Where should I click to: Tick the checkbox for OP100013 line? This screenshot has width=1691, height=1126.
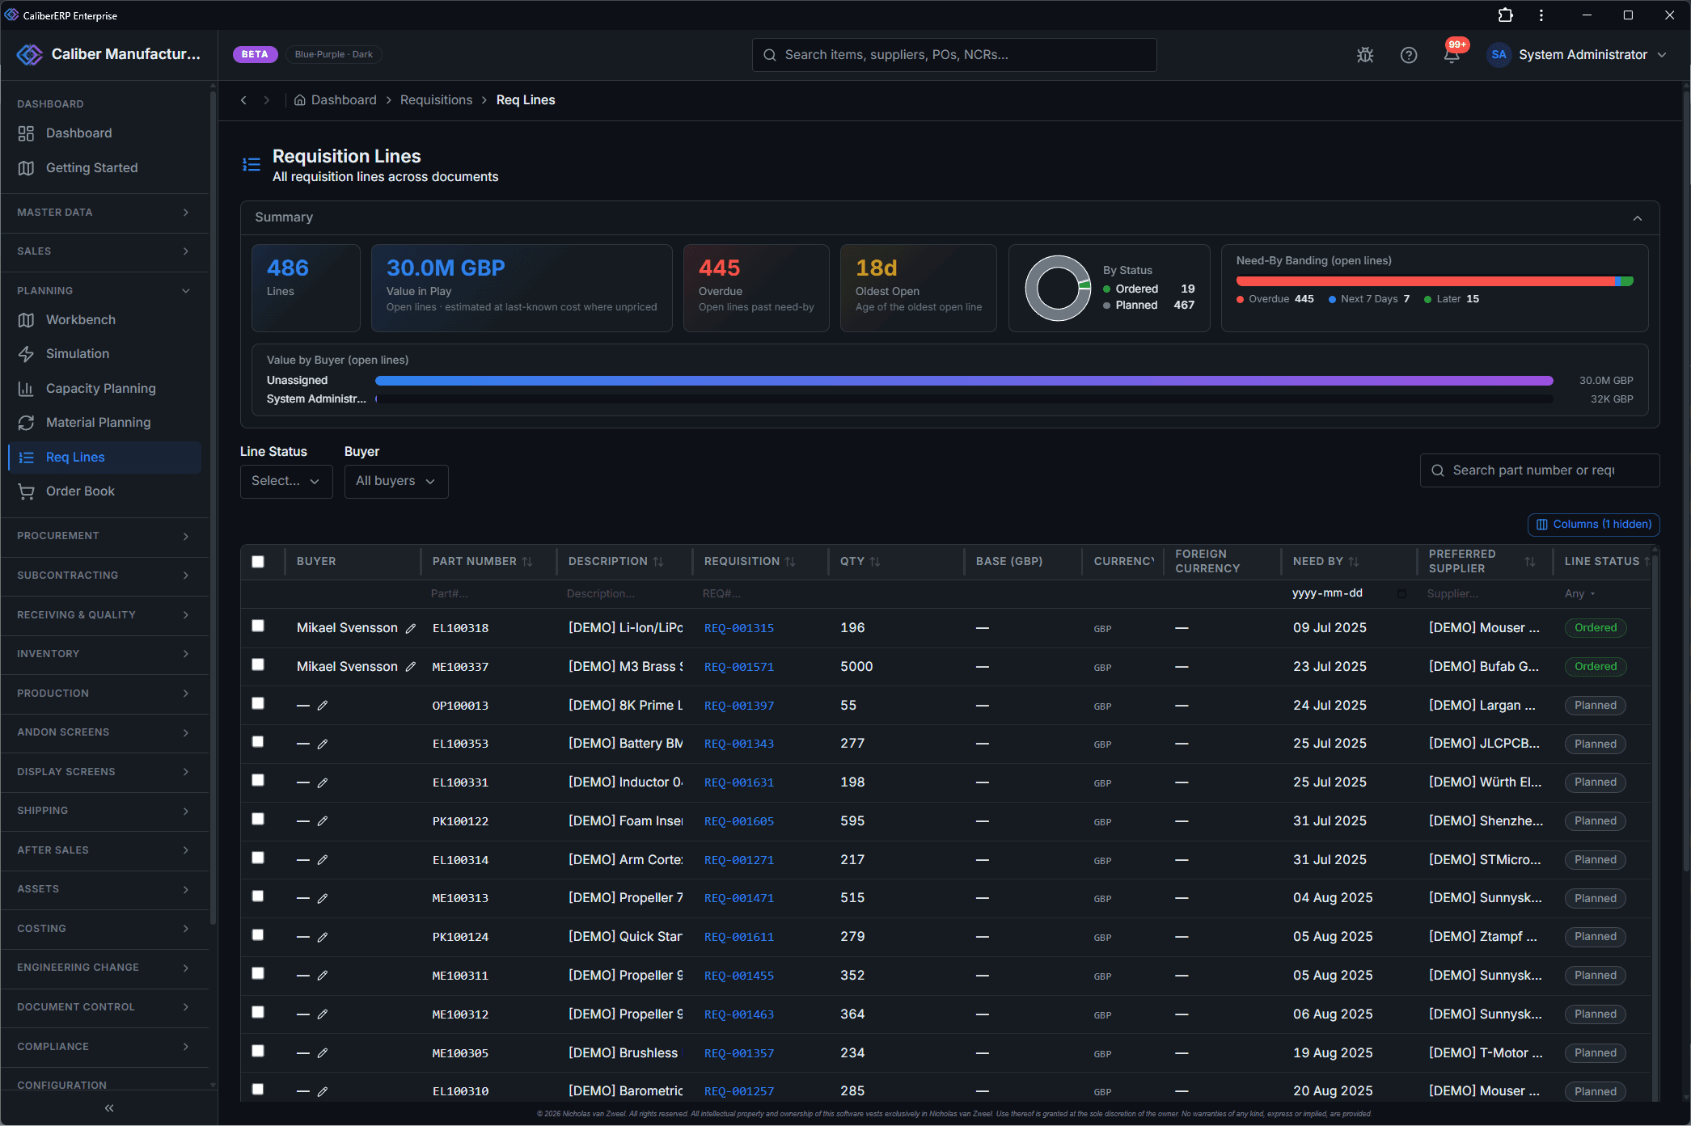click(x=258, y=703)
